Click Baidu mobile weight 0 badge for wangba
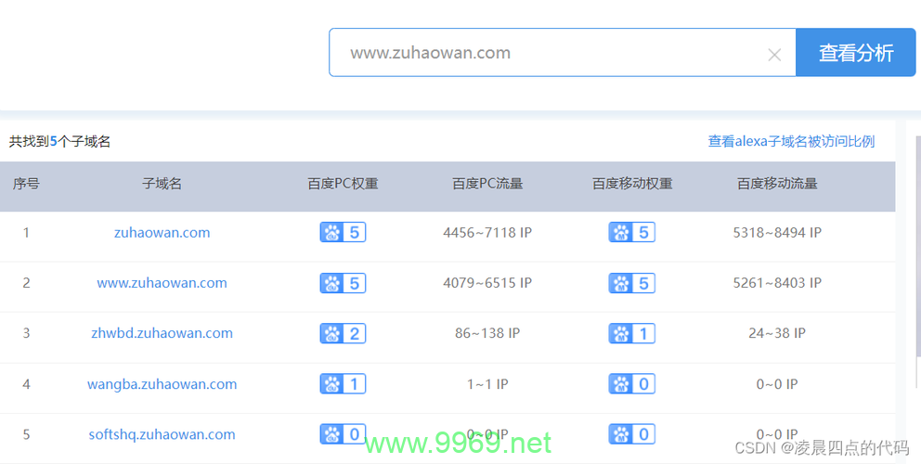 [632, 384]
